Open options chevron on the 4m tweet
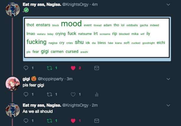The height and width of the screenshot is (126, 181). (x=168, y=5)
